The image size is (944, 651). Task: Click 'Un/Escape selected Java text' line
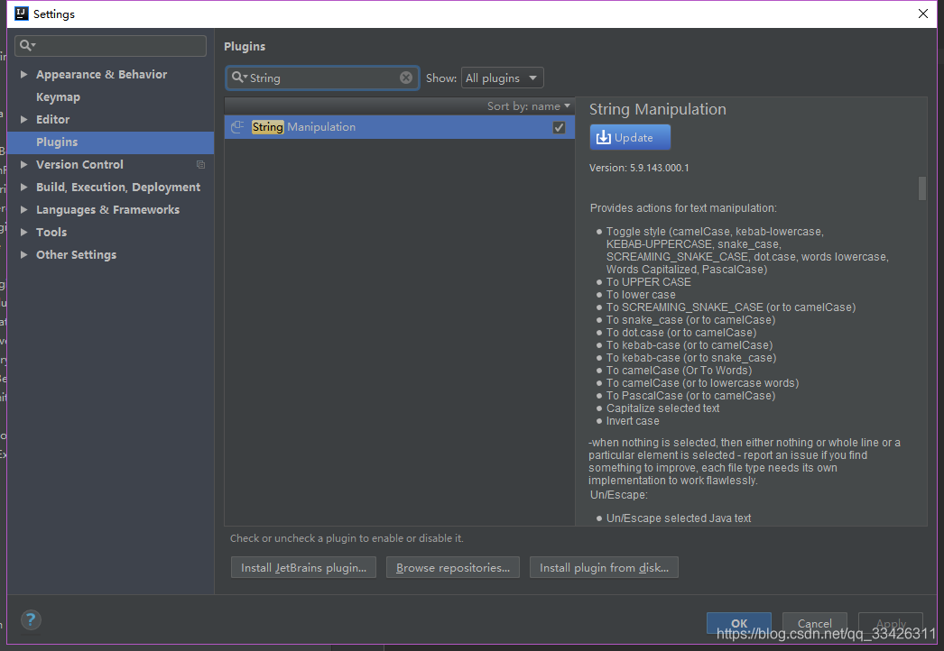click(x=679, y=518)
